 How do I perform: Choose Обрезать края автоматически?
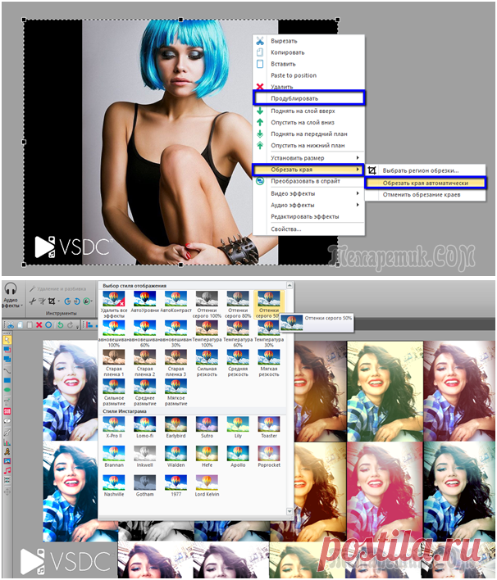(x=425, y=183)
